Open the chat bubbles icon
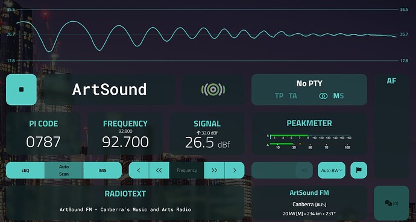 (391, 203)
